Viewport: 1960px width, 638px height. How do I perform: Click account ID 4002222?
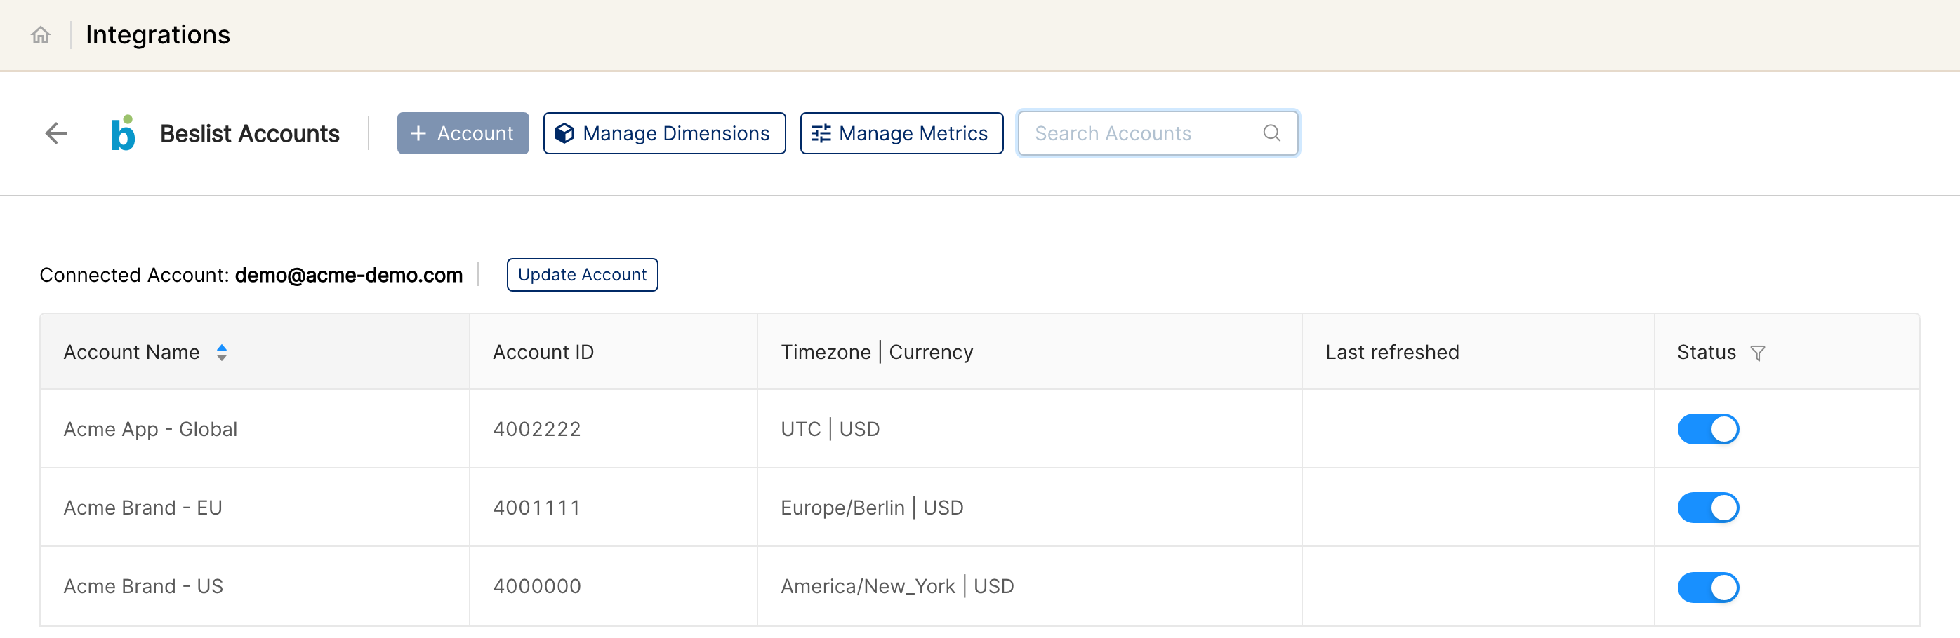pos(536,429)
